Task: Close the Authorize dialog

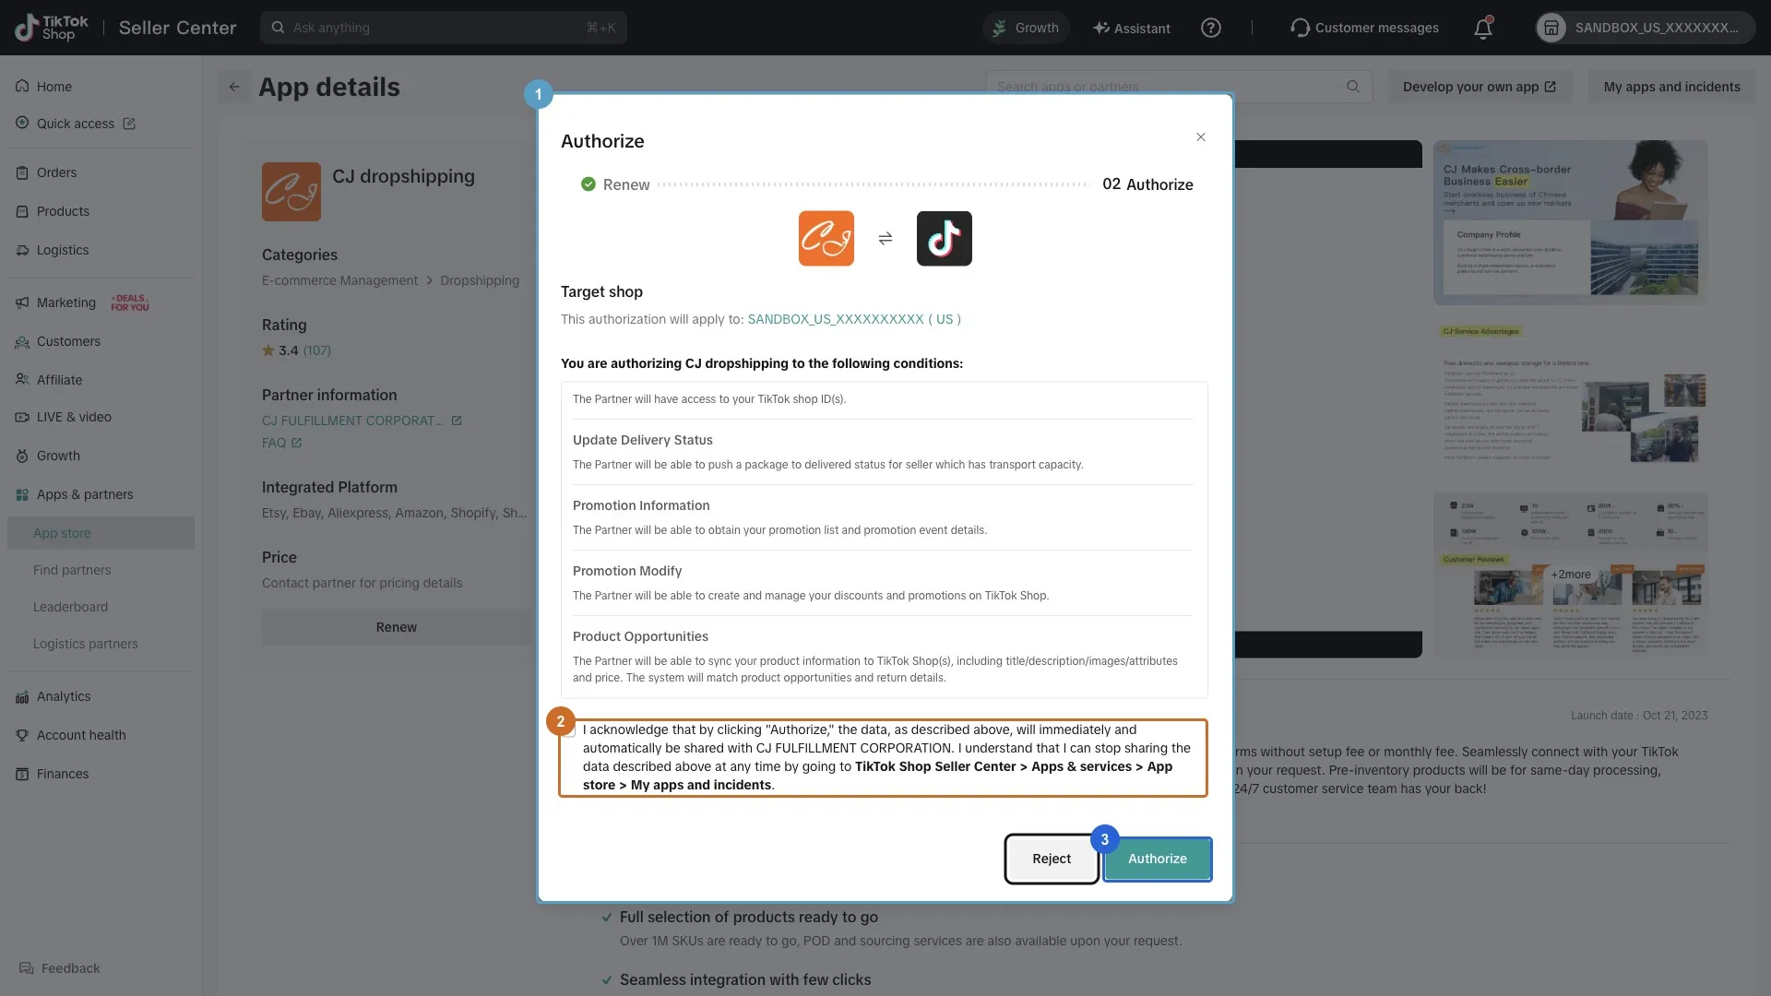Action: 1201,137
